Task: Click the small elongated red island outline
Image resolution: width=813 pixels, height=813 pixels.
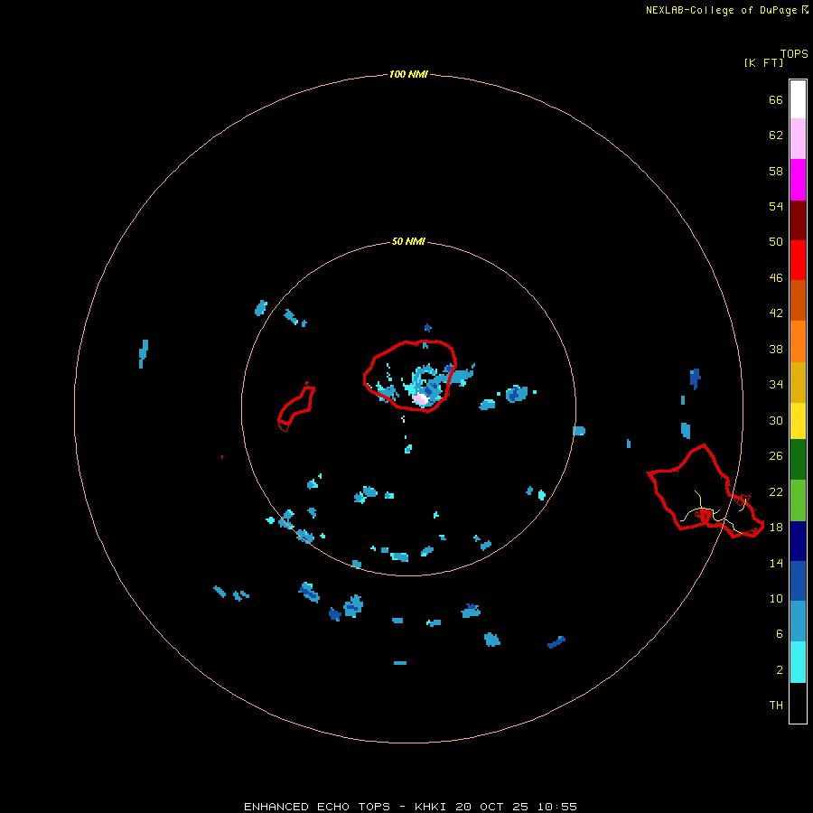Action: (295, 407)
